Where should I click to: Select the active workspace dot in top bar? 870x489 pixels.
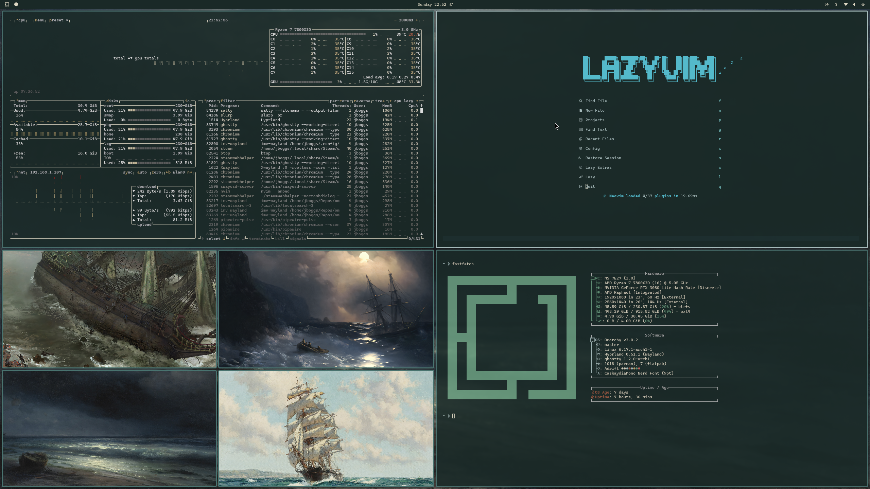click(x=16, y=4)
